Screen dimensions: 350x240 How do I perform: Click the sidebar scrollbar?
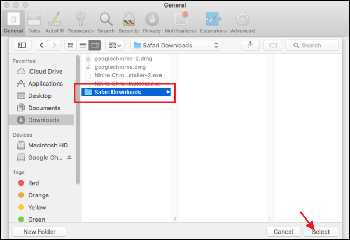78,120
